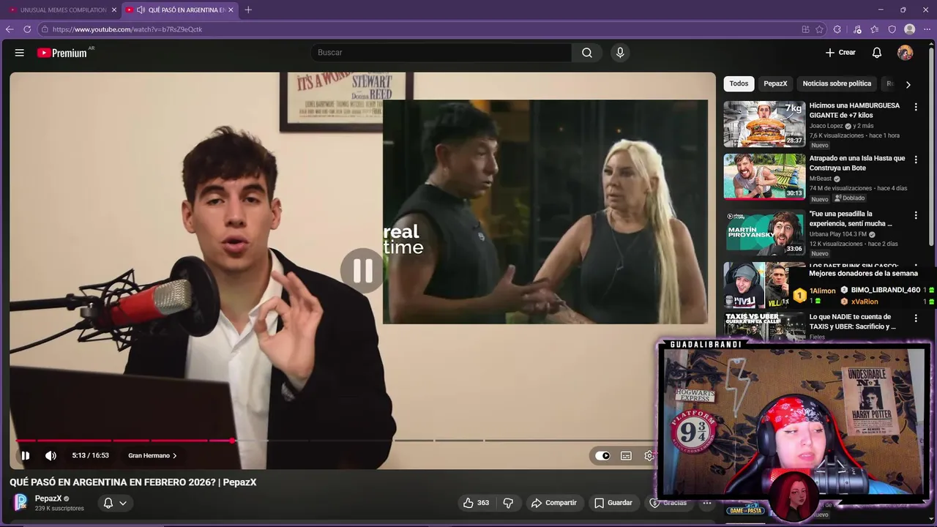Click the browser address bar URL

127,29
